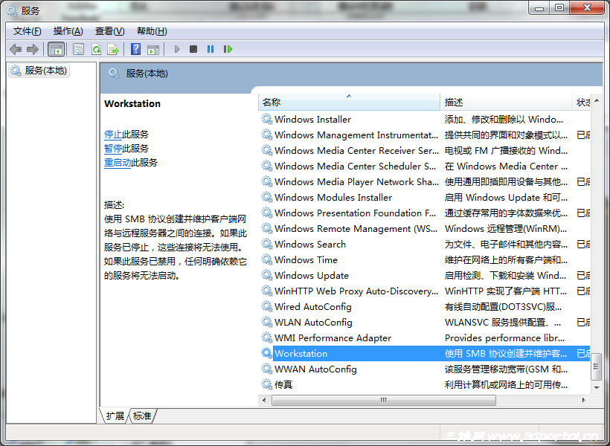The width and height of the screenshot is (610, 446).
Task: Click the gear icon beside Windows Update
Action: [266, 275]
